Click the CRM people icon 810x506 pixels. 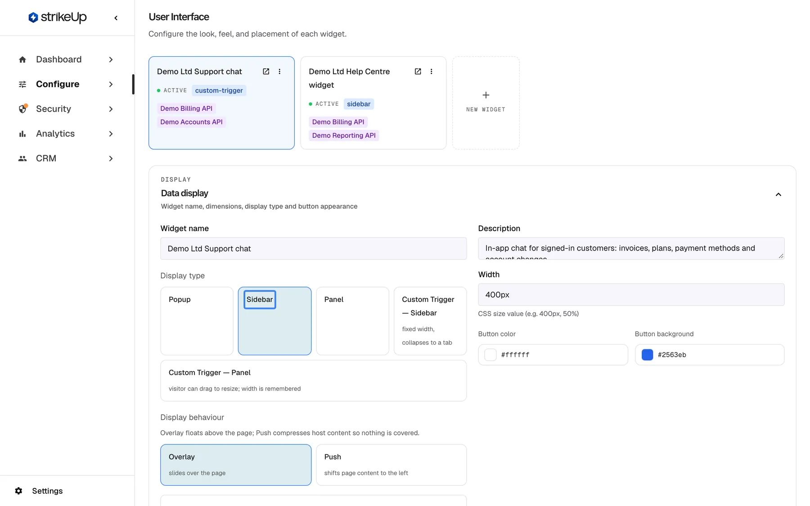pyautogui.click(x=22, y=158)
